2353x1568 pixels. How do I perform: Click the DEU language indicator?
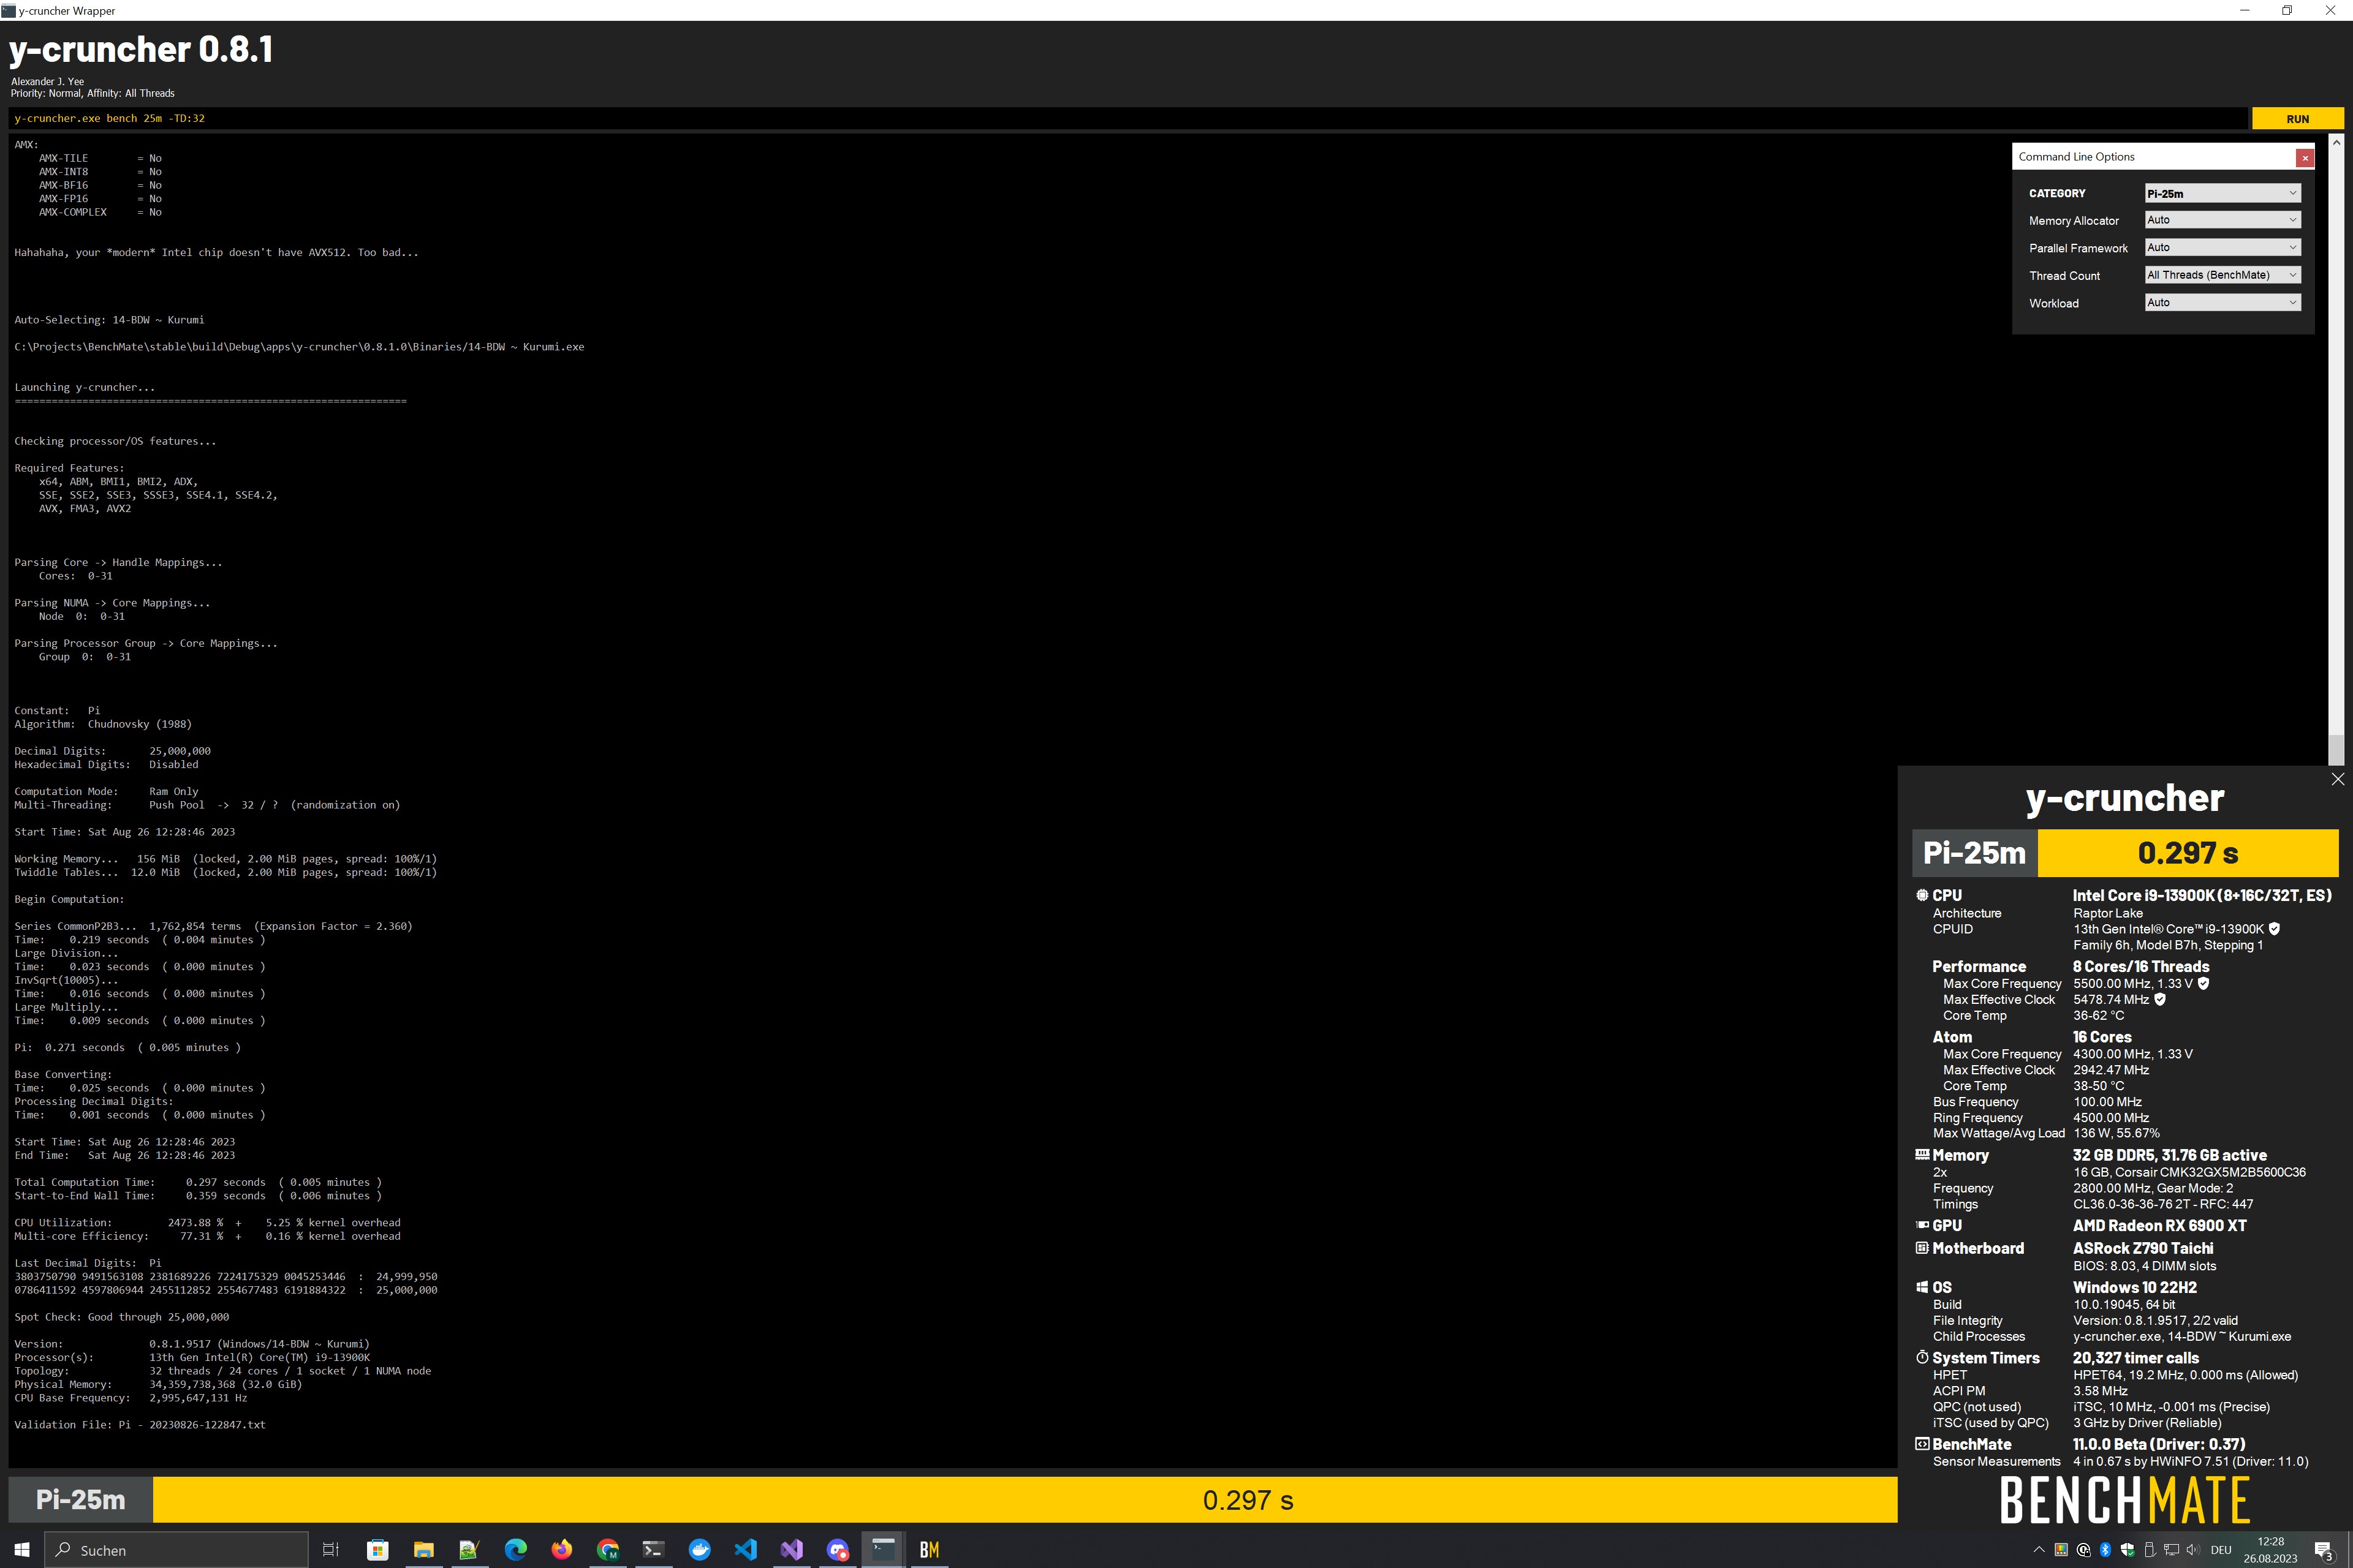pyautogui.click(x=2222, y=1550)
